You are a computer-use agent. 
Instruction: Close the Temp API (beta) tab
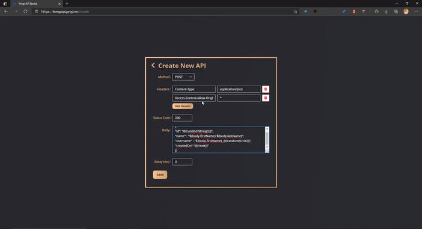pyautogui.click(x=60, y=4)
